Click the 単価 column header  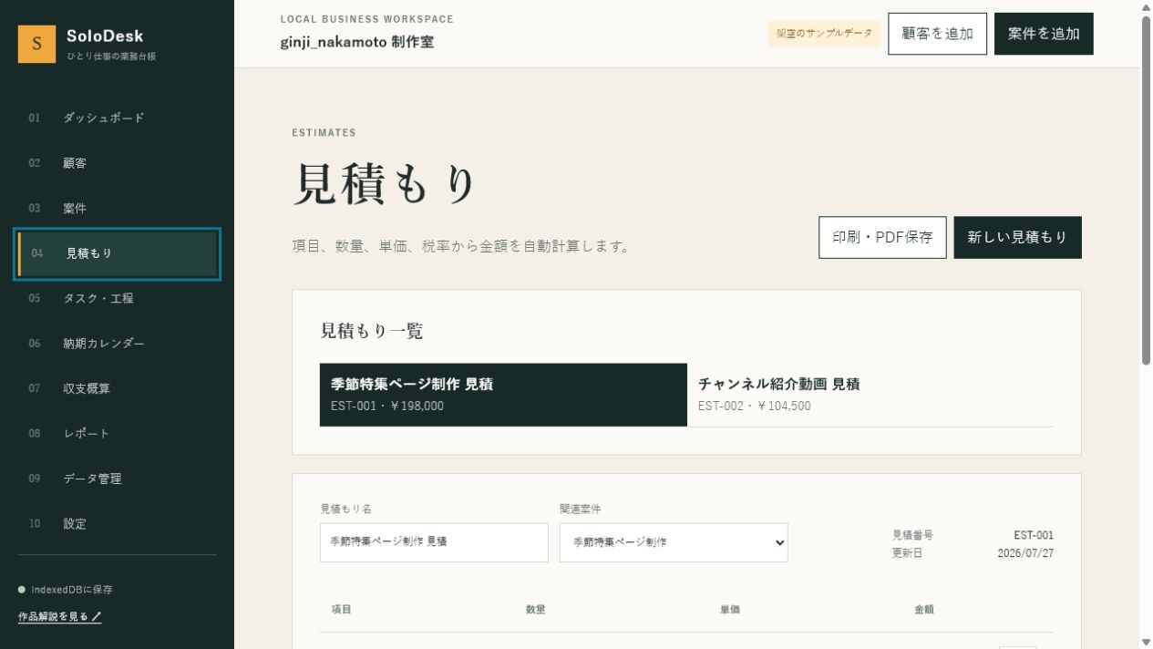coord(730,609)
